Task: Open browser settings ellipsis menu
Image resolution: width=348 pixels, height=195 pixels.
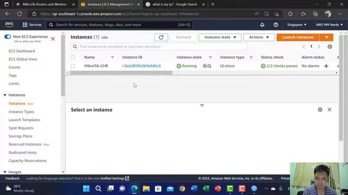Action: 340,14
